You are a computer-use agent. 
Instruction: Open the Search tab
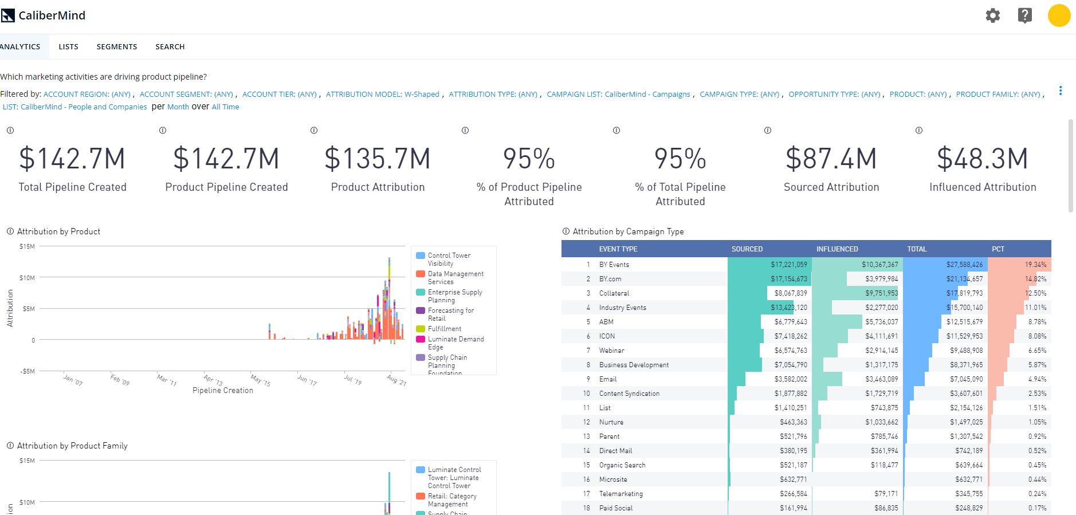click(170, 47)
